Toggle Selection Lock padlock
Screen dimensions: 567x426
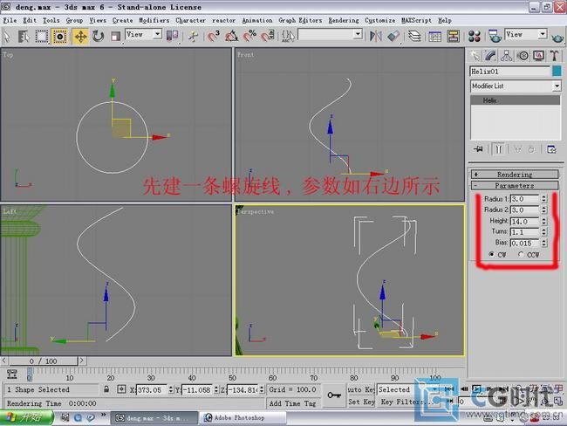106,389
